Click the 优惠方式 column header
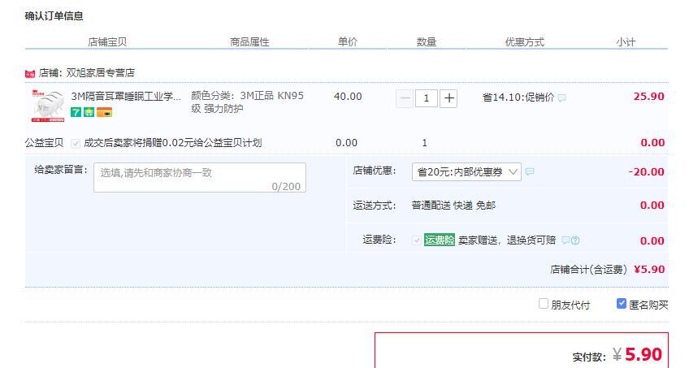This screenshot has width=689, height=368. point(525,42)
